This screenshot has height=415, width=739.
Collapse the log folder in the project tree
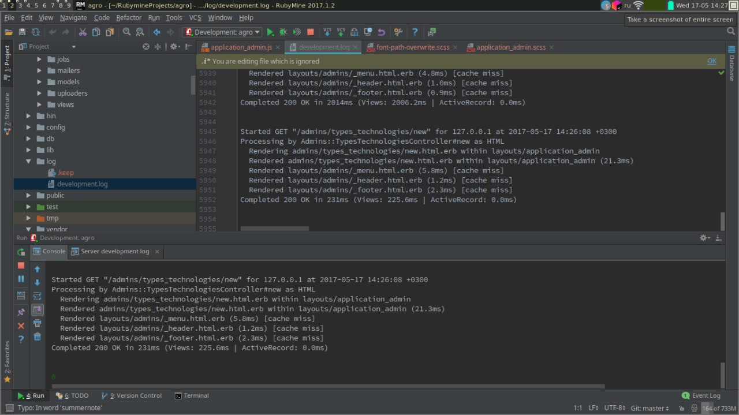(28, 162)
